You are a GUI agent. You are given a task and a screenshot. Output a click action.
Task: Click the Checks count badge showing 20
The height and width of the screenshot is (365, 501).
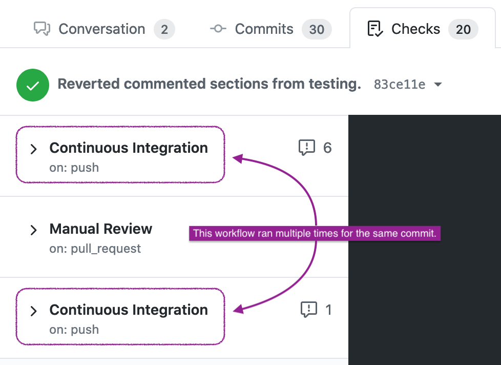463,29
